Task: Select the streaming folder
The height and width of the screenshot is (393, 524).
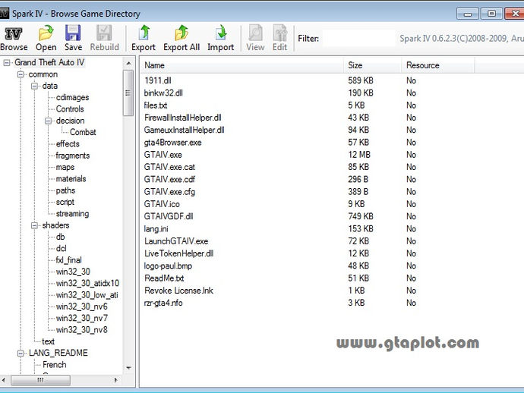Action: [72, 214]
